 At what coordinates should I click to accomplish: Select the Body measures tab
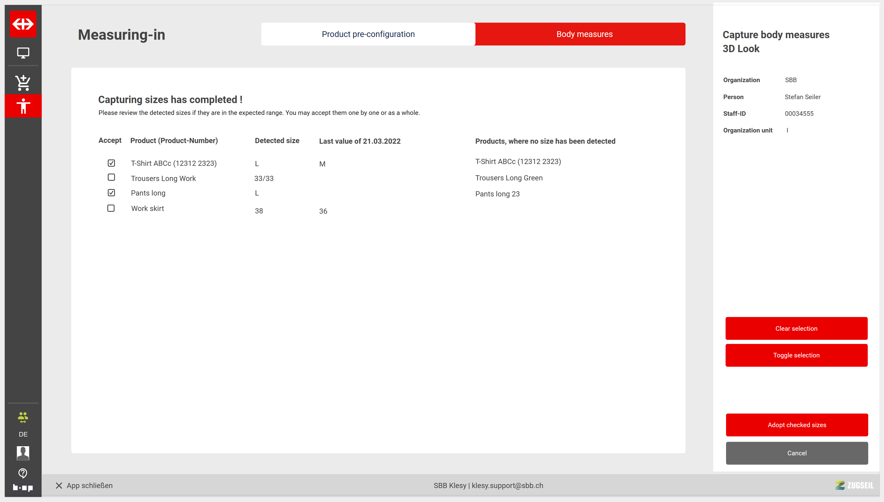click(584, 34)
